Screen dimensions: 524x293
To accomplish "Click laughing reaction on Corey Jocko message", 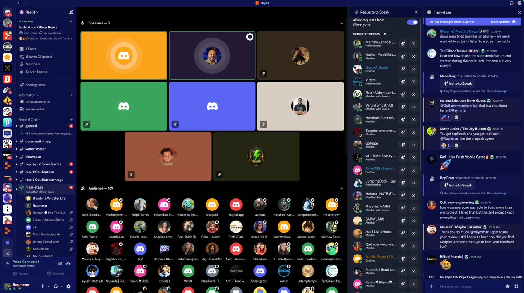I will tap(445, 145).
